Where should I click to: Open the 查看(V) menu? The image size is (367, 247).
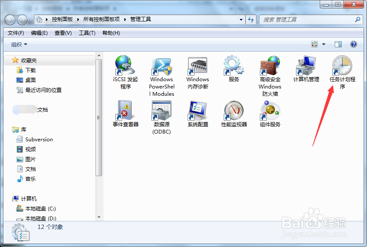(63, 33)
